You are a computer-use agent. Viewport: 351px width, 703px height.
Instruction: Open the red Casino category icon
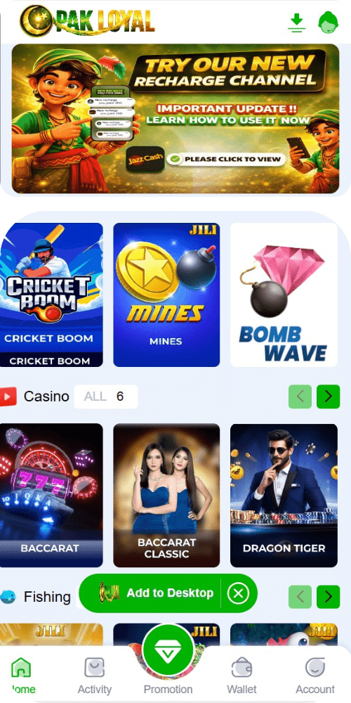tap(8, 396)
